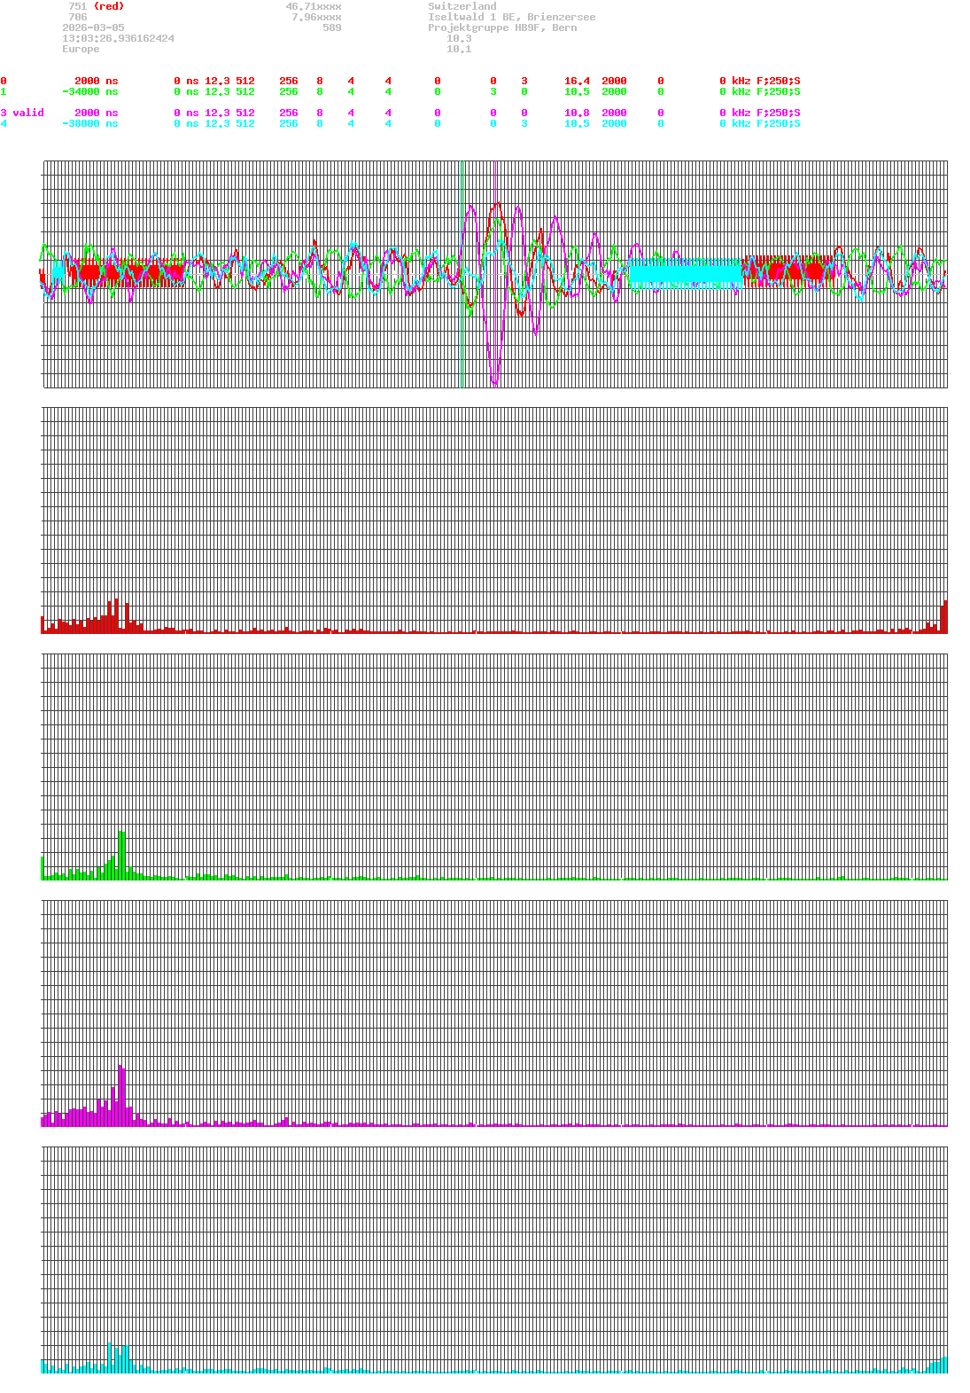The width and height of the screenshot is (970, 1393).
Task: Click the station number '751 (red)' text
Action: tap(97, 6)
